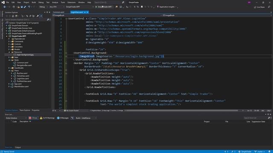Switch to the Output tab

click(x=18, y=147)
